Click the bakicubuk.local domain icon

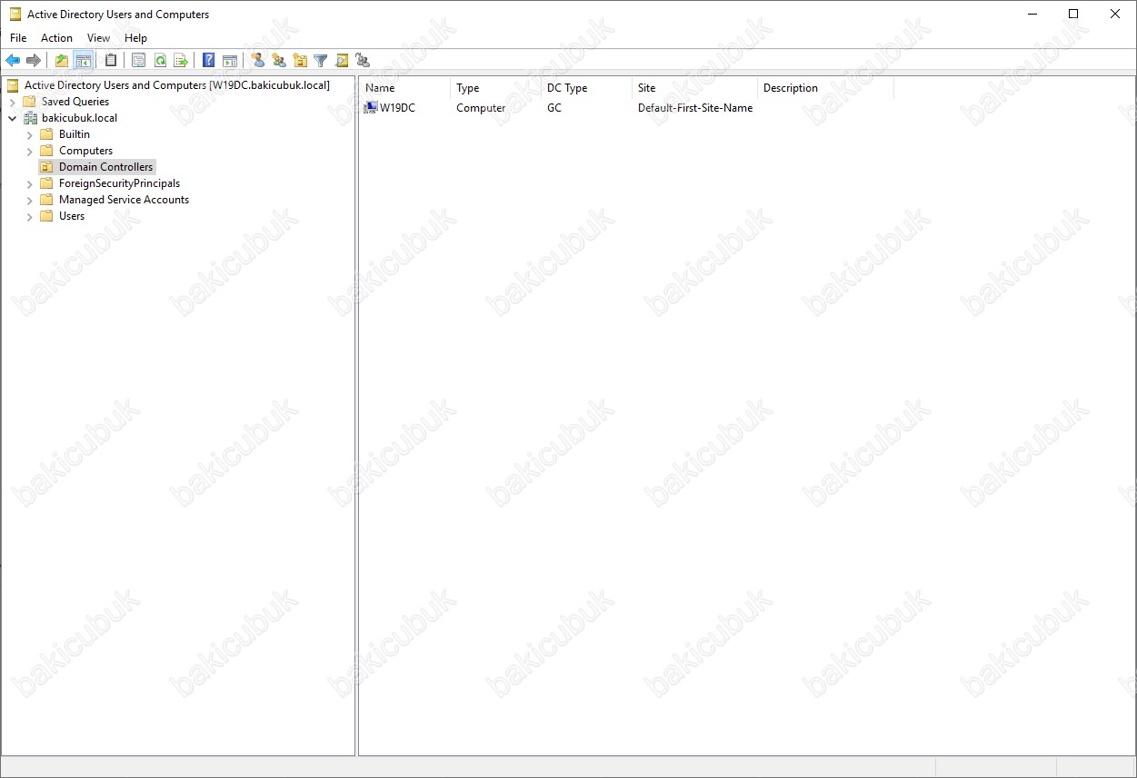click(30, 118)
